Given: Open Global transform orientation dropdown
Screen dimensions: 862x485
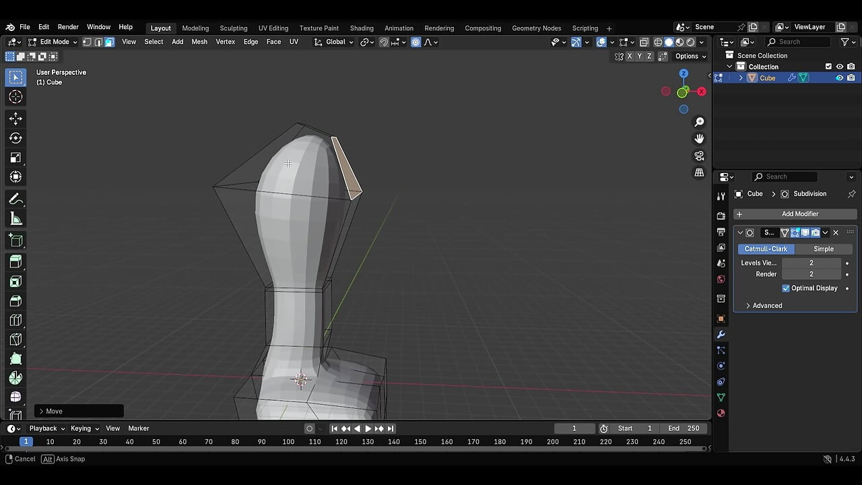Looking at the screenshot, I should 334,42.
